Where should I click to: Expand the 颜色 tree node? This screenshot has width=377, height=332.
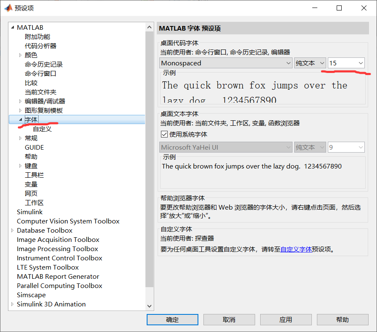[20, 55]
